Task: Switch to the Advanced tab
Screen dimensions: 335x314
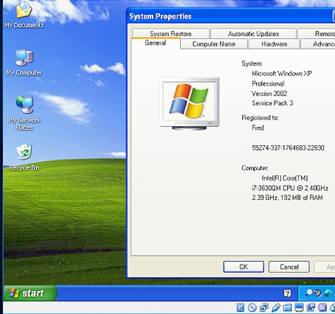Action: [x=318, y=44]
